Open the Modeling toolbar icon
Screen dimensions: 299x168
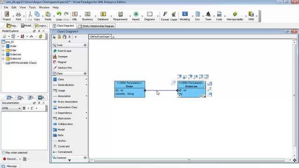coord(185,16)
